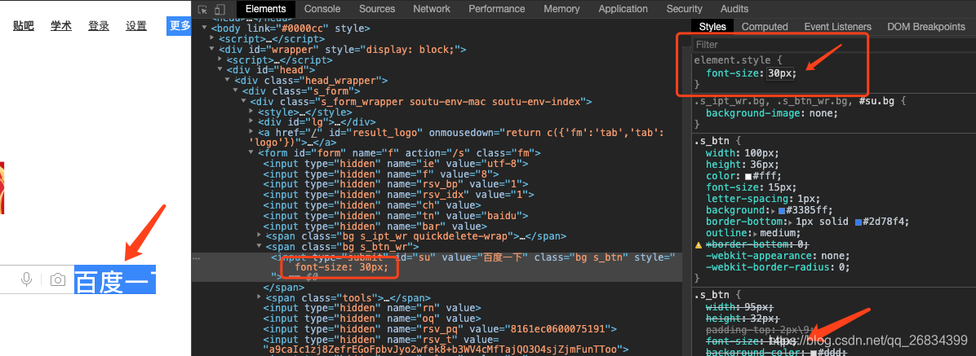
Task: Open the 学术 link on Baidu page
Action: point(61,25)
